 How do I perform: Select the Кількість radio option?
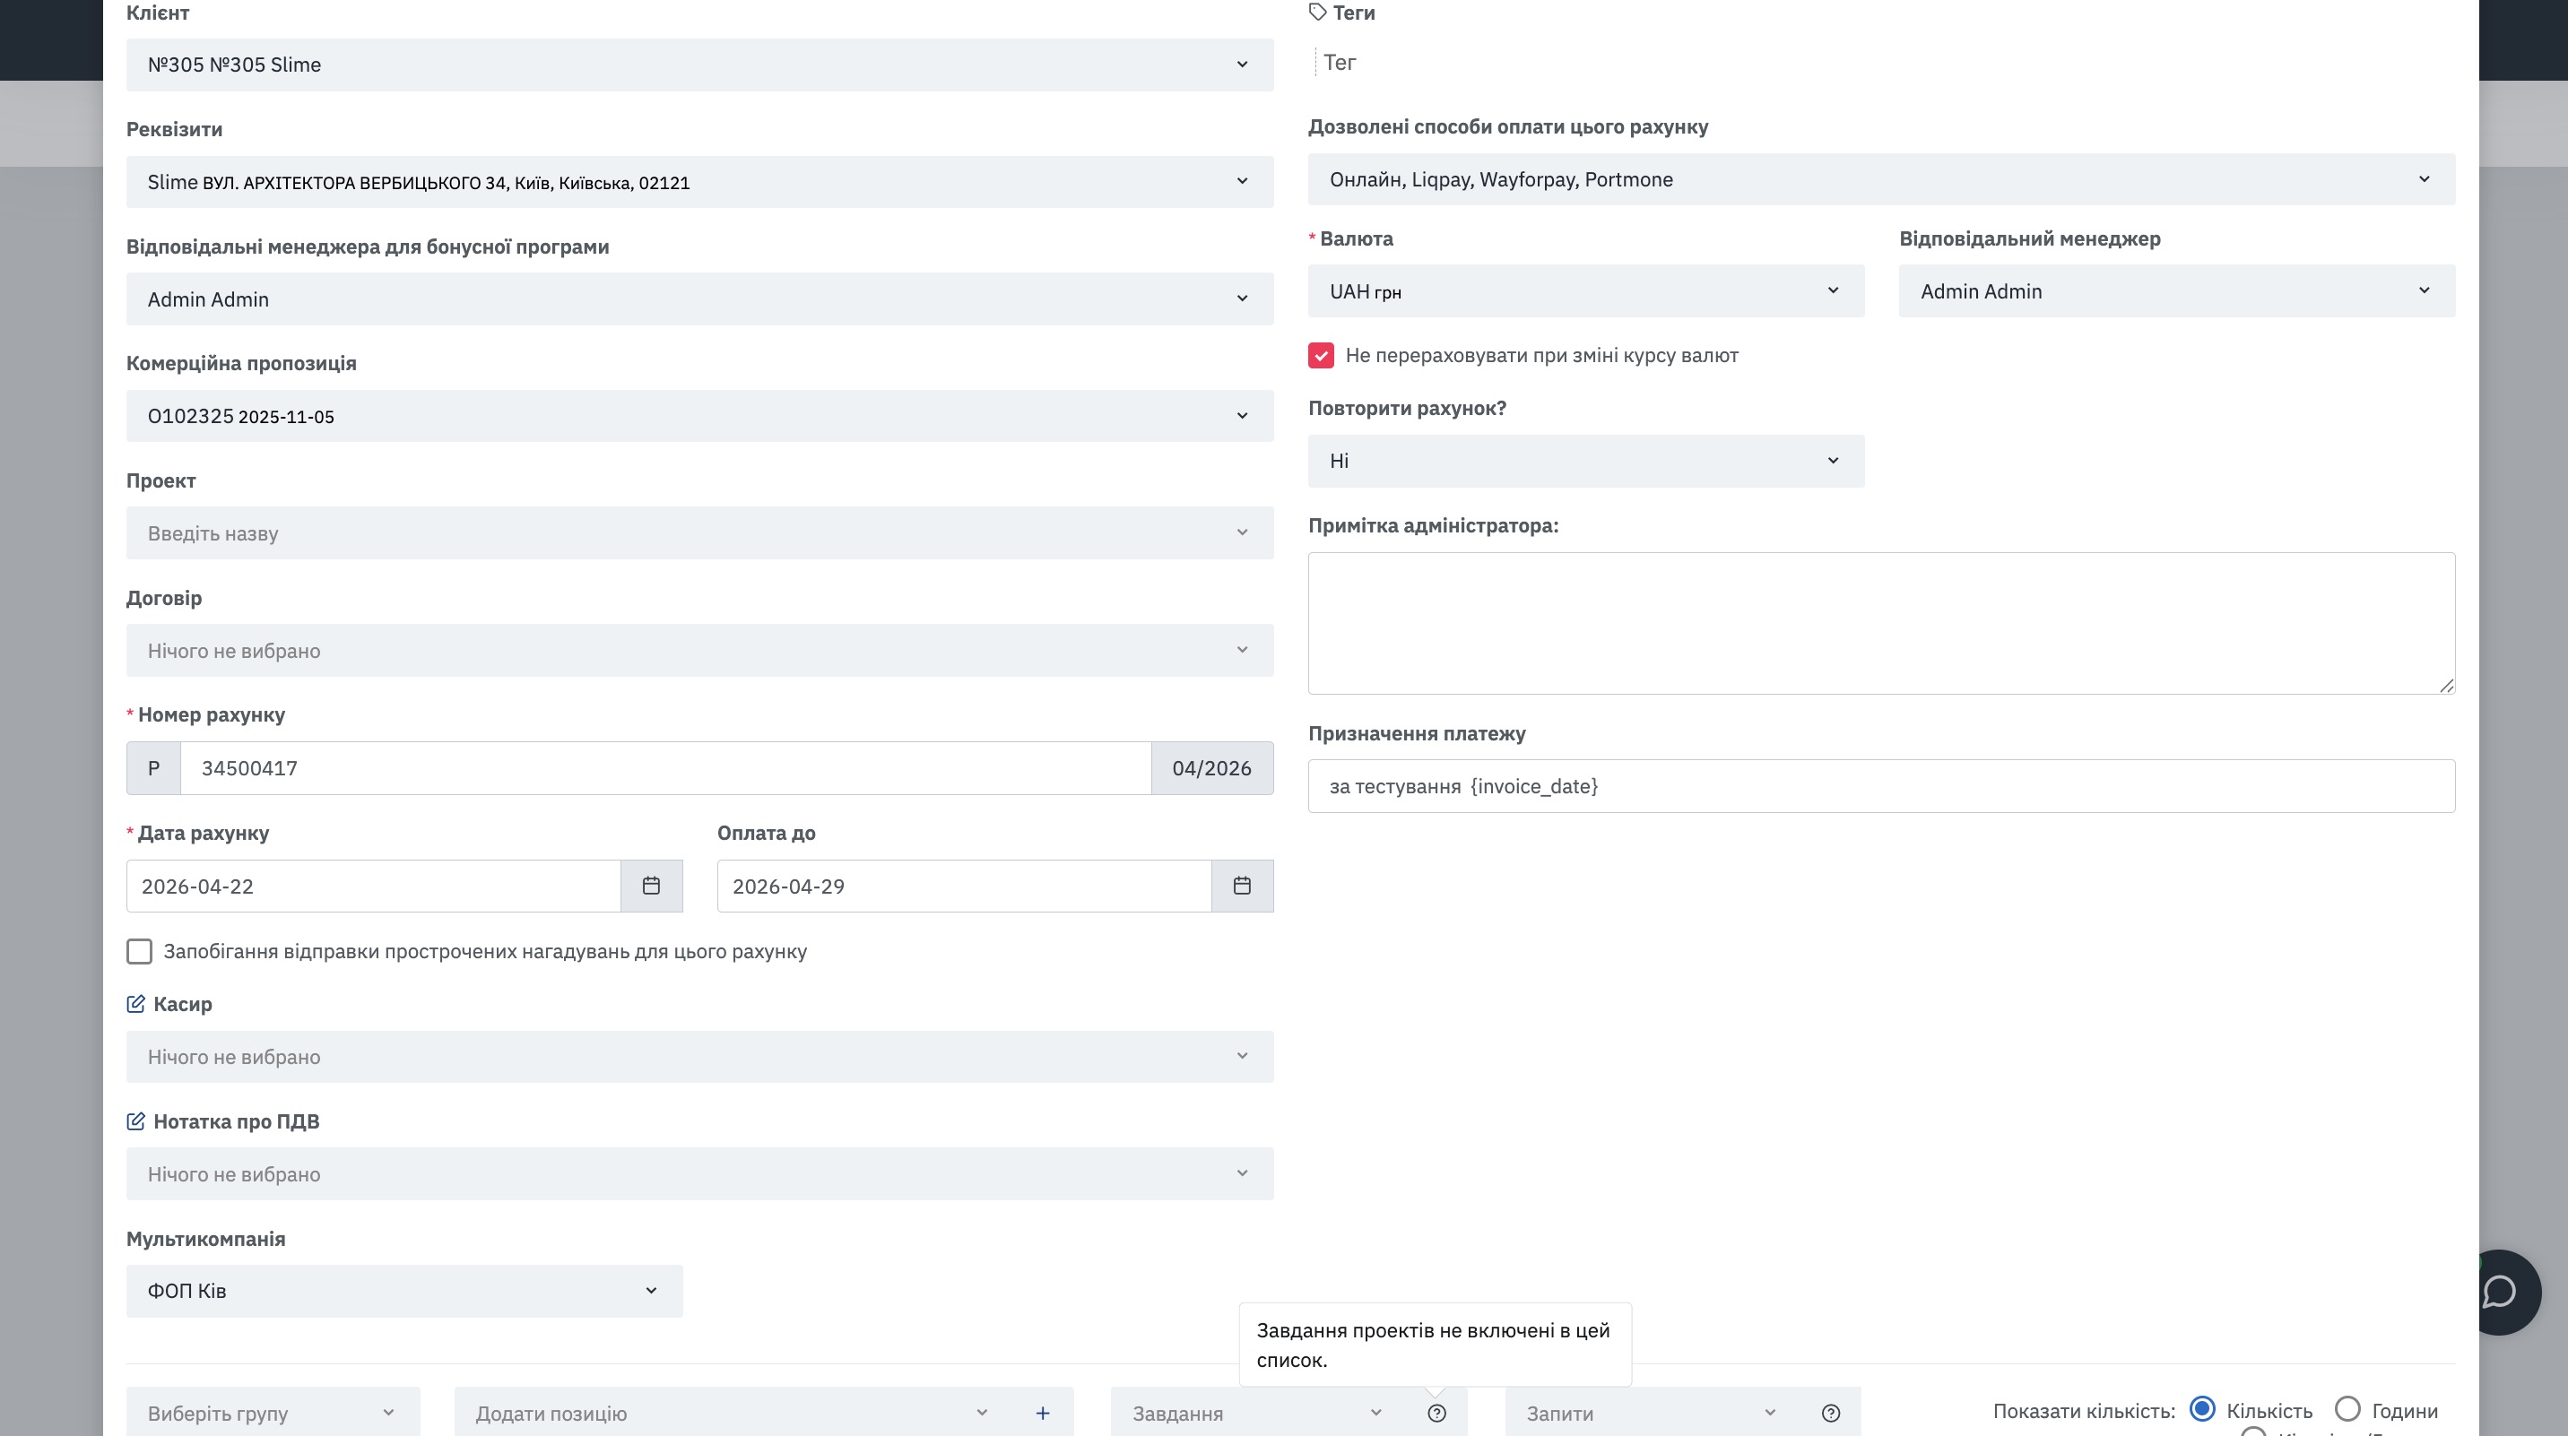point(2202,1408)
